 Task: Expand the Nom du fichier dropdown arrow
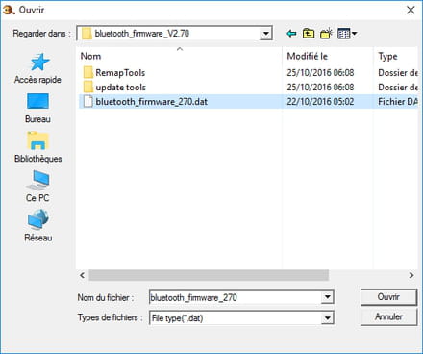327,297
